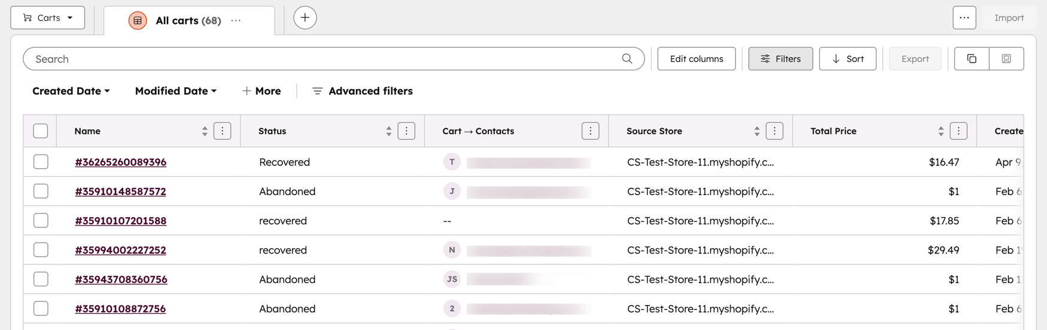Select the checkbox for cart #36265260089396
This screenshot has height=330, width=1047.
(41, 162)
